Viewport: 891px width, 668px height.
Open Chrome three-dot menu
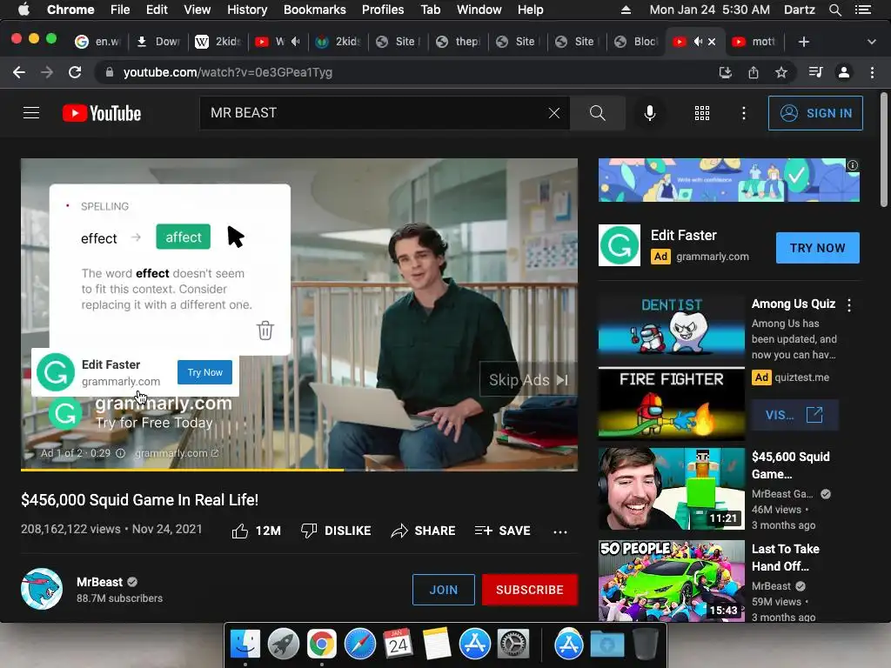(x=872, y=72)
